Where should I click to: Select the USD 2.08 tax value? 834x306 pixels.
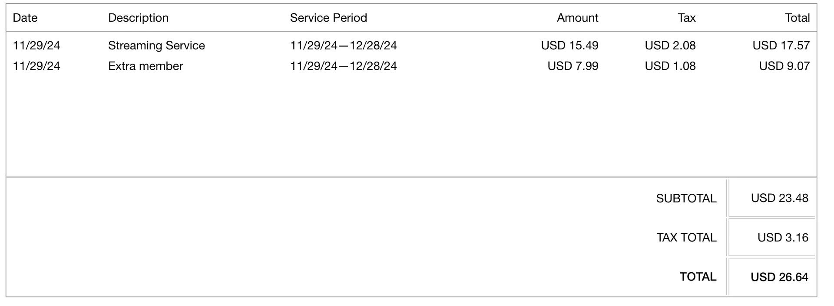click(670, 46)
